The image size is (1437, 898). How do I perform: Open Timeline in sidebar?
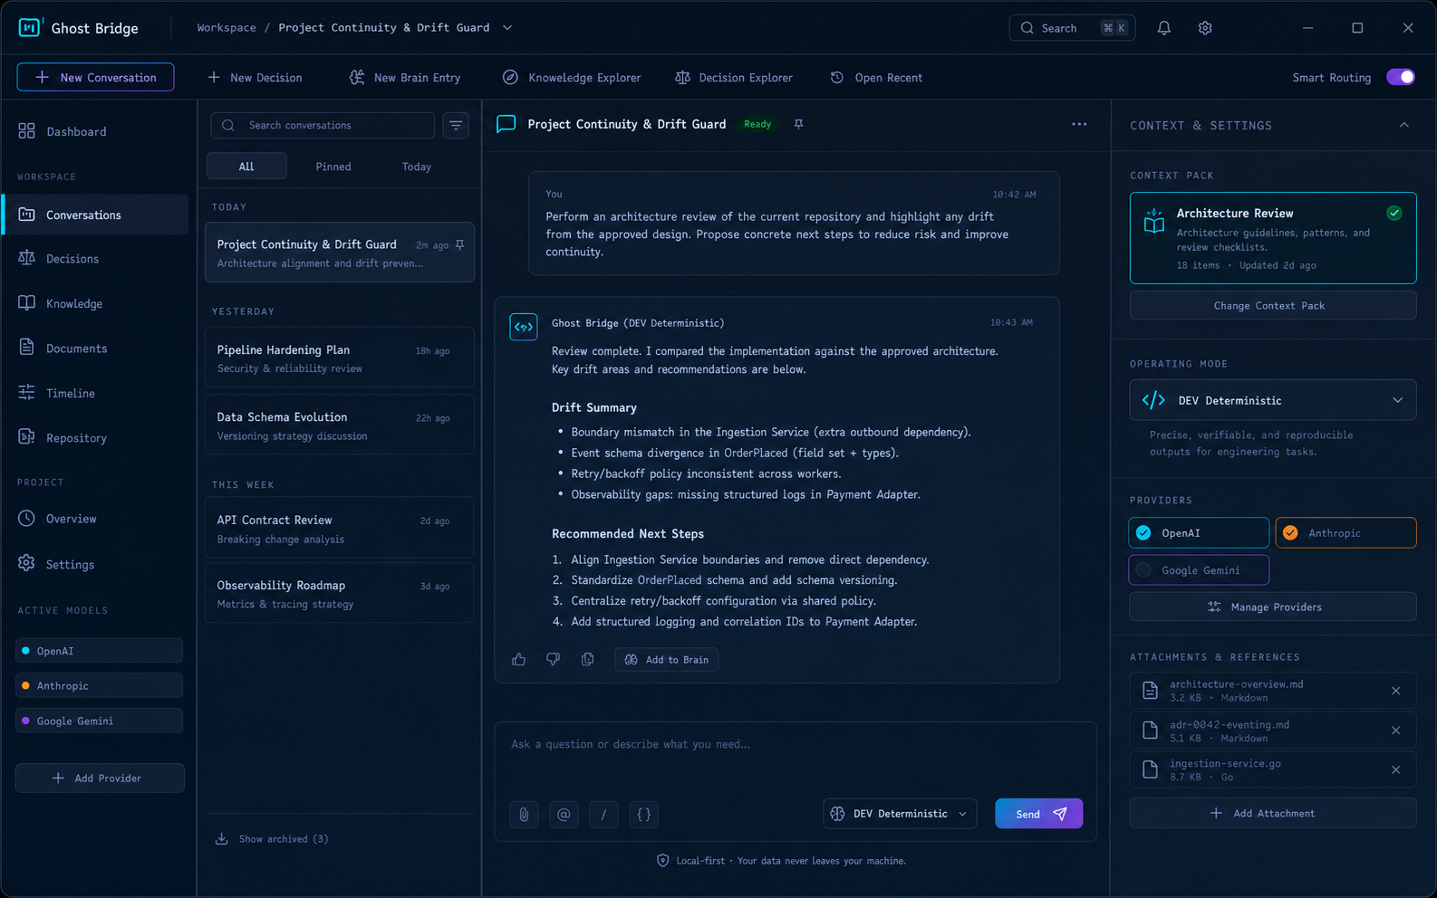95,393
